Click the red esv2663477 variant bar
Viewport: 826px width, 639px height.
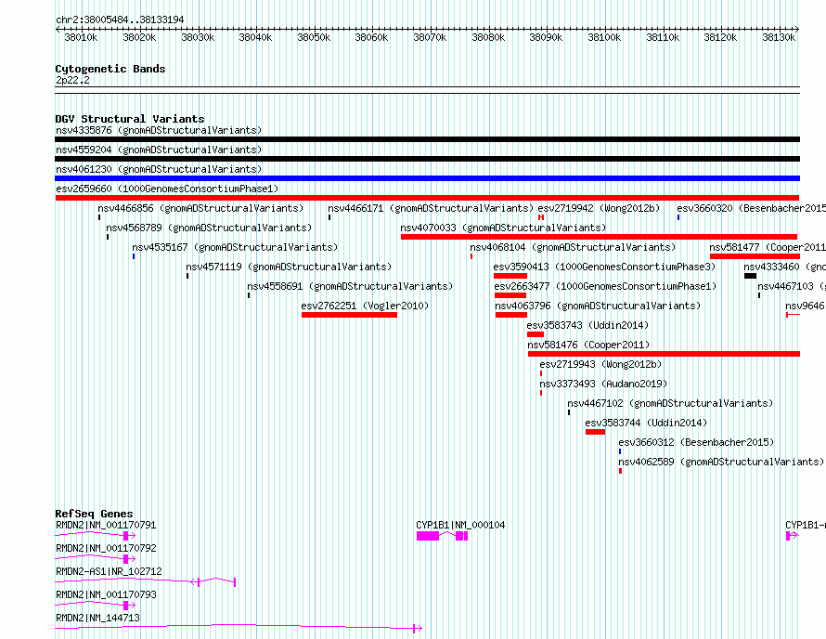point(510,295)
